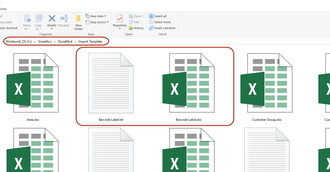This screenshot has height=172, width=330.
Task: Open the New item menu
Action: [96, 16]
